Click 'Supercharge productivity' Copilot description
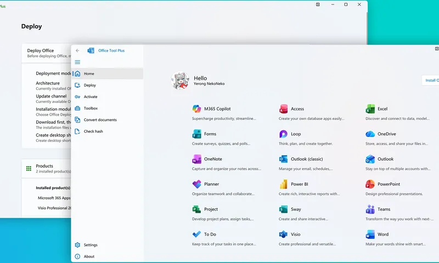439x263 pixels. (224, 118)
